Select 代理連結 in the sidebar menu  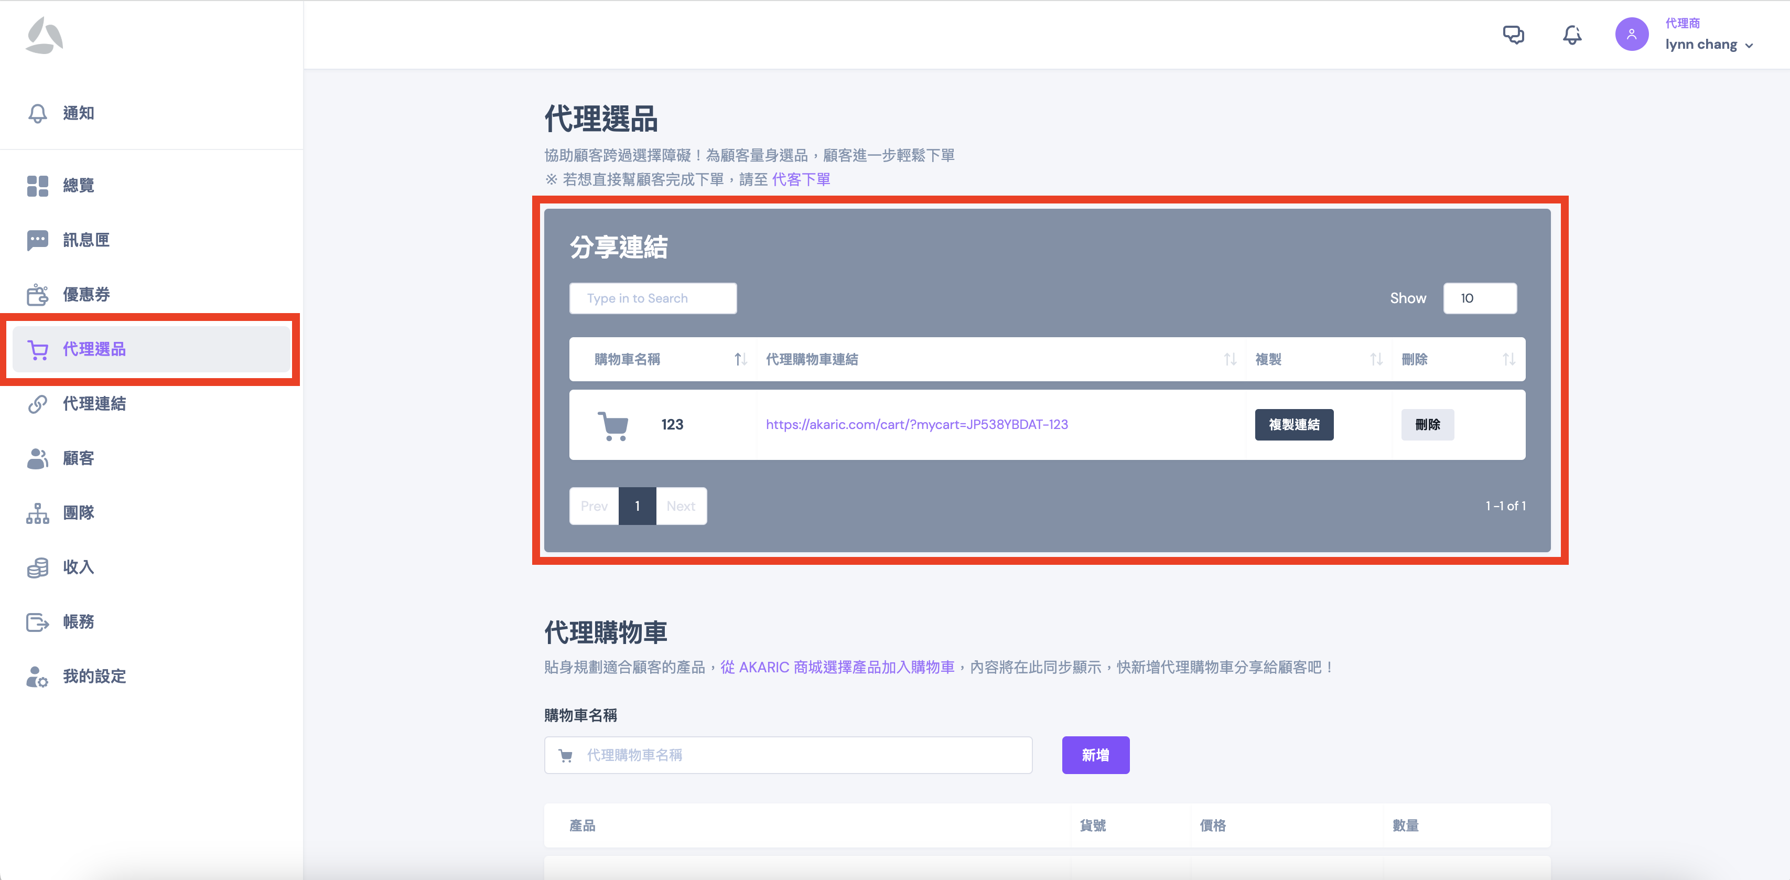pos(94,404)
